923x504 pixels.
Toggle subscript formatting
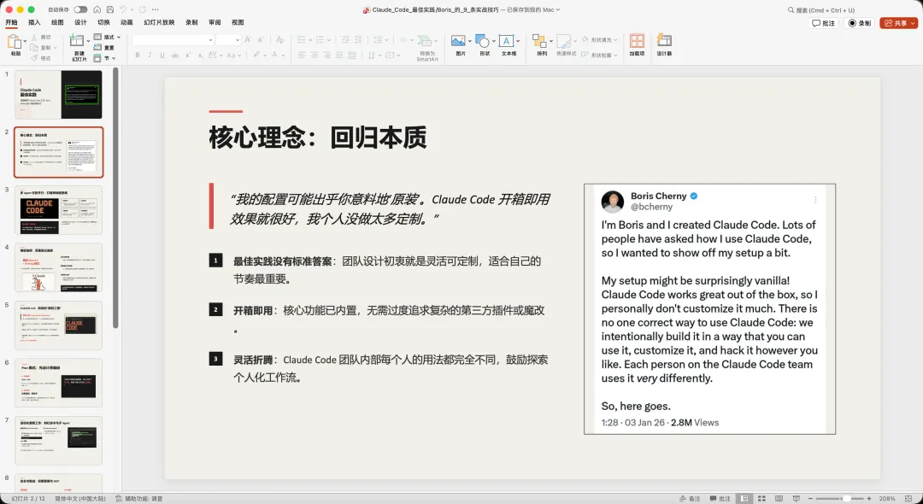click(200, 56)
